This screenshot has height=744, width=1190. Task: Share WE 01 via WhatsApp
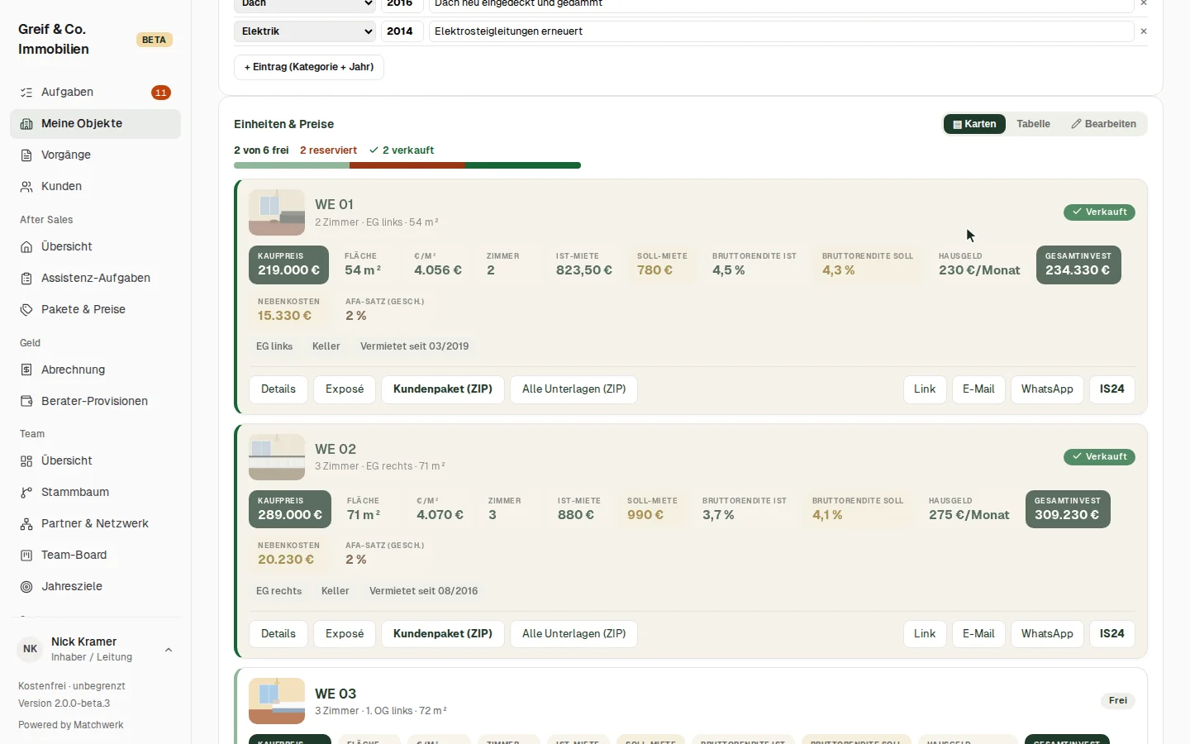[1047, 389]
